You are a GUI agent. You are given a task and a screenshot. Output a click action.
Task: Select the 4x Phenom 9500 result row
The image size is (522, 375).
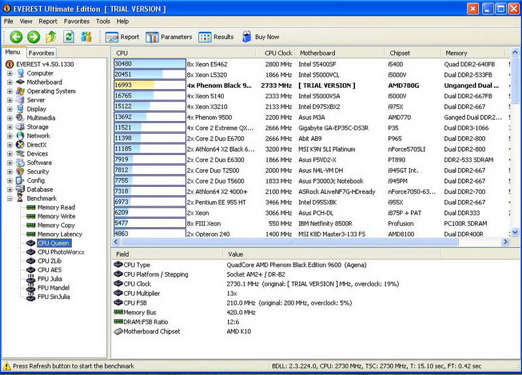[311, 117]
